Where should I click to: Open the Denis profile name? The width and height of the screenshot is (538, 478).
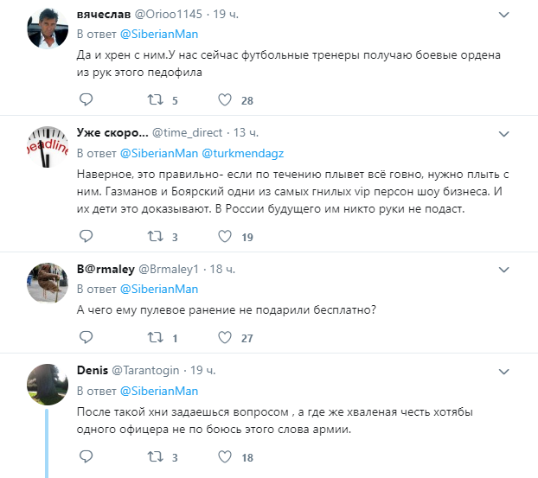click(x=93, y=371)
